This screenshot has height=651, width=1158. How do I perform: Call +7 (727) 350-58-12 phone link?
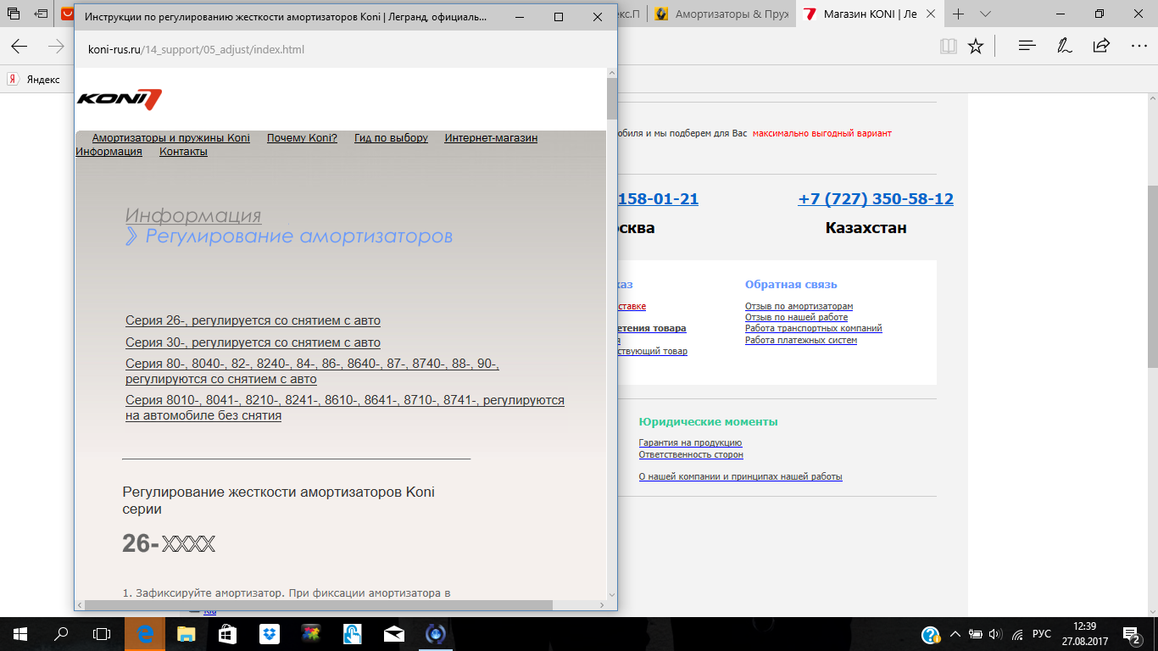coord(876,199)
